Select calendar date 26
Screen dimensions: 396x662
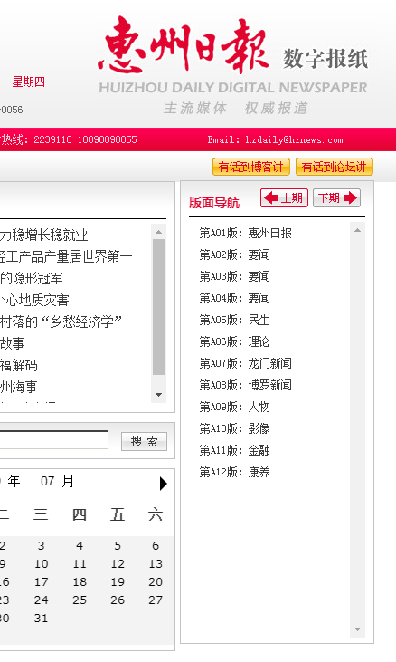(x=118, y=600)
